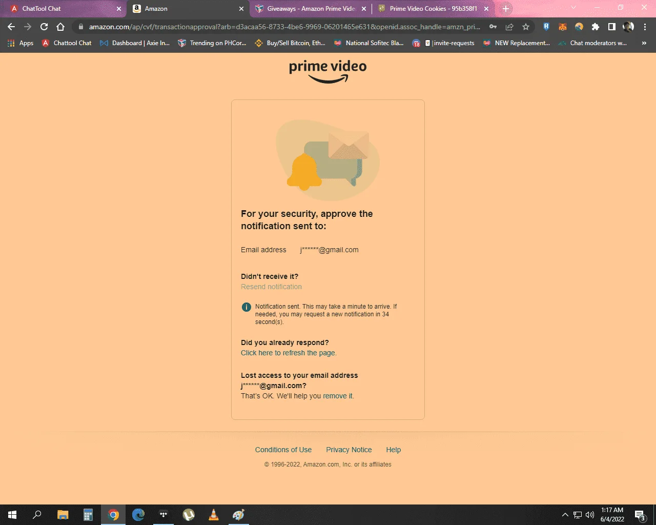Click site lock icon in address bar
The width and height of the screenshot is (656, 525).
pyautogui.click(x=80, y=27)
